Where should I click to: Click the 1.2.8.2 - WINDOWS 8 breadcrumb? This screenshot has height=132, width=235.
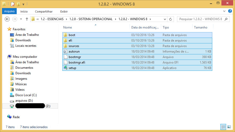[133, 19]
